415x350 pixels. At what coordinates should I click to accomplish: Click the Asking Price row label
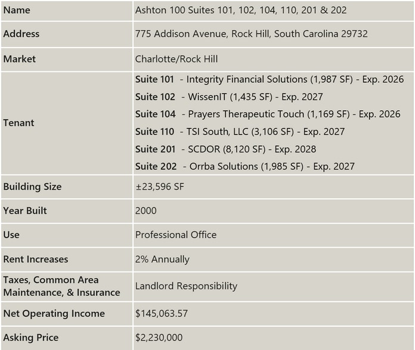click(x=31, y=337)
